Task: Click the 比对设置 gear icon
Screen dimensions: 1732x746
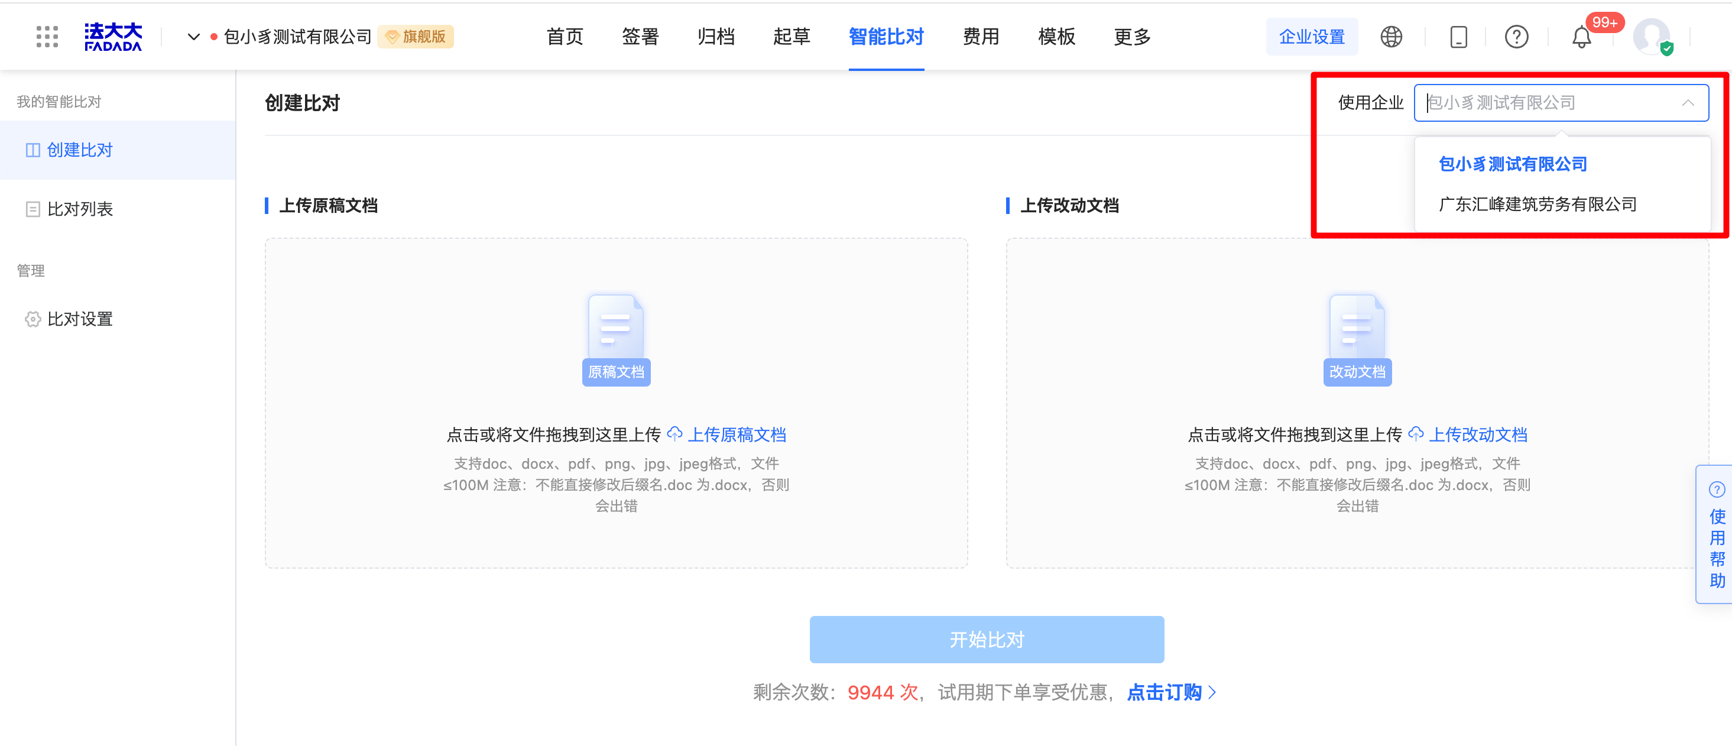Action: [x=33, y=319]
